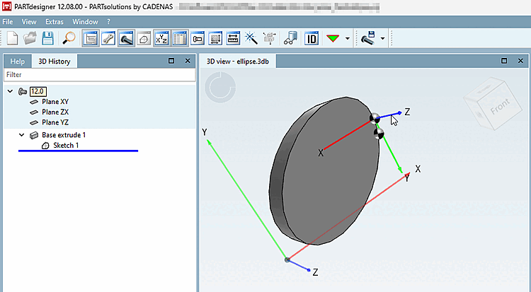
Task: Click the hatched dimension window icon
Action: click(x=215, y=38)
